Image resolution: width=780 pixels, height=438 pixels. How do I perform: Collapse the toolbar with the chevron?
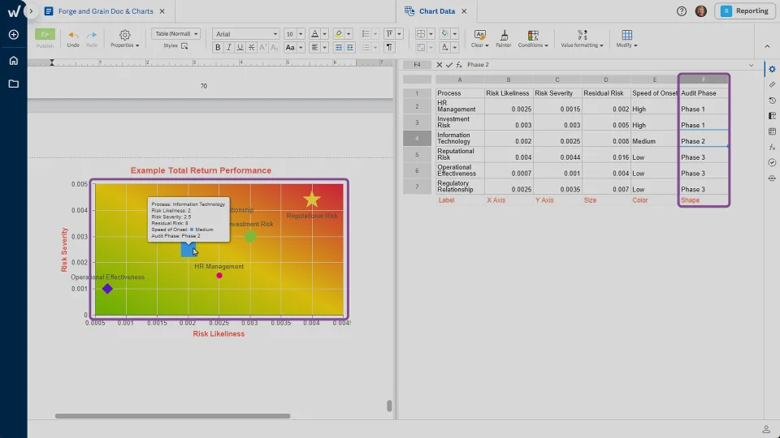point(767,46)
